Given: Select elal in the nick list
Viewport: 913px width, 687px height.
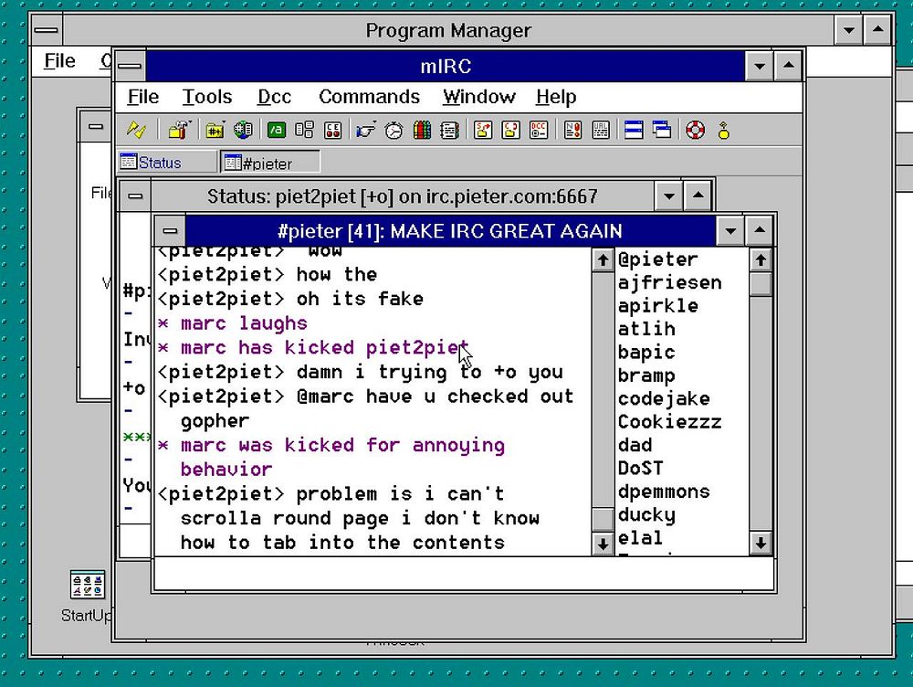Looking at the screenshot, I should pyautogui.click(x=641, y=538).
